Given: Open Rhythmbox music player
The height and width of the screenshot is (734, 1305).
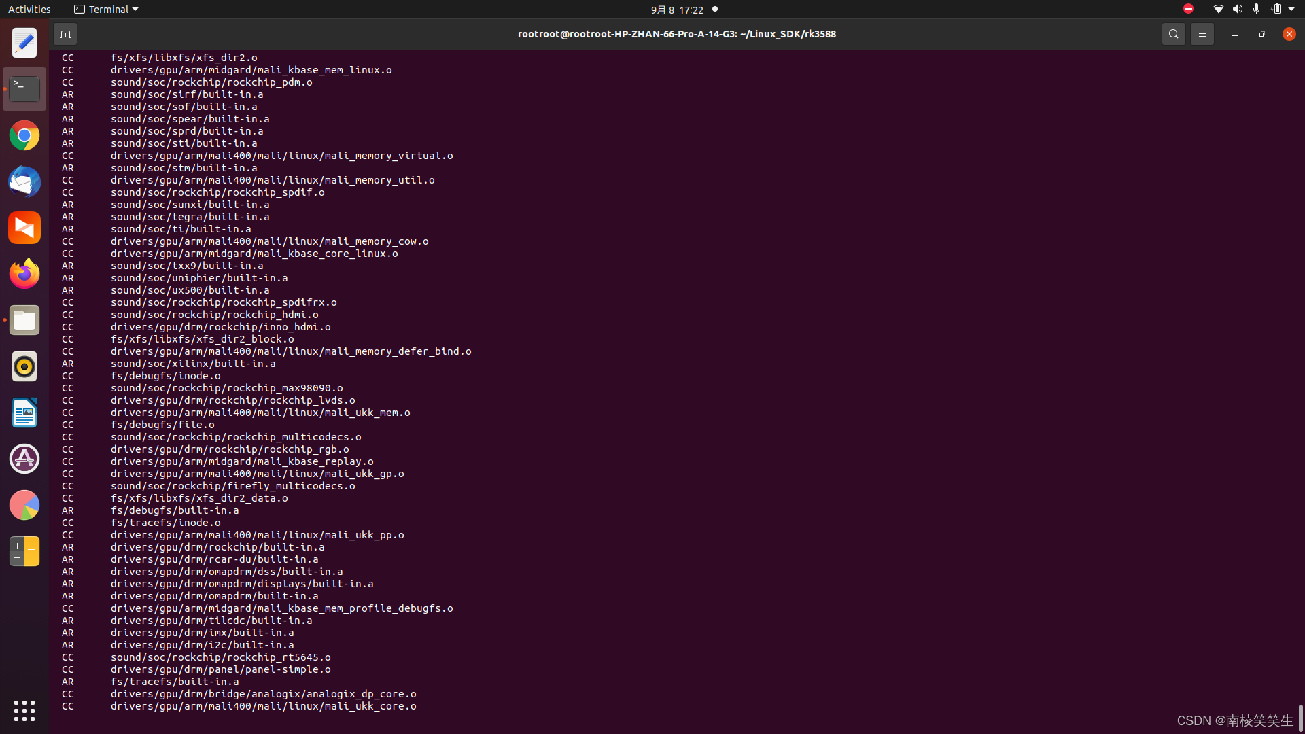Looking at the screenshot, I should pos(24,366).
